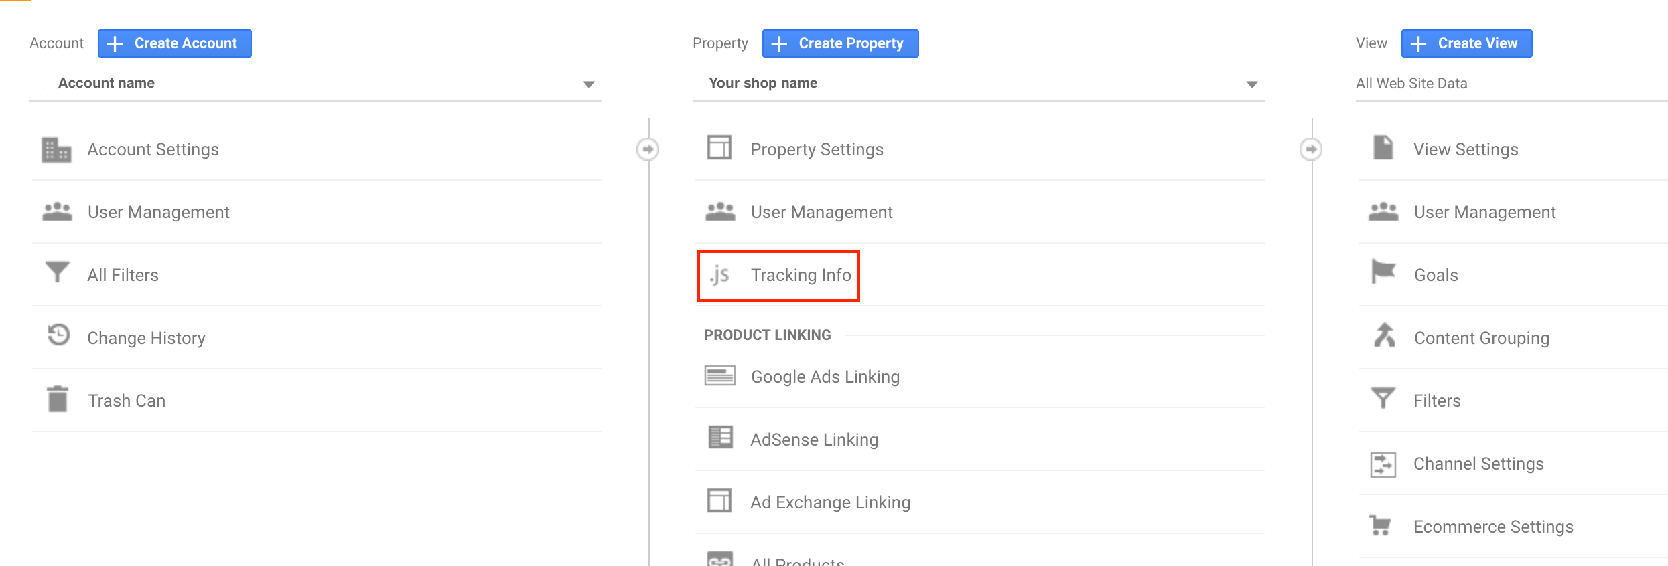Click the arrow between Property and View columns
1668x566 pixels.
tap(1311, 149)
